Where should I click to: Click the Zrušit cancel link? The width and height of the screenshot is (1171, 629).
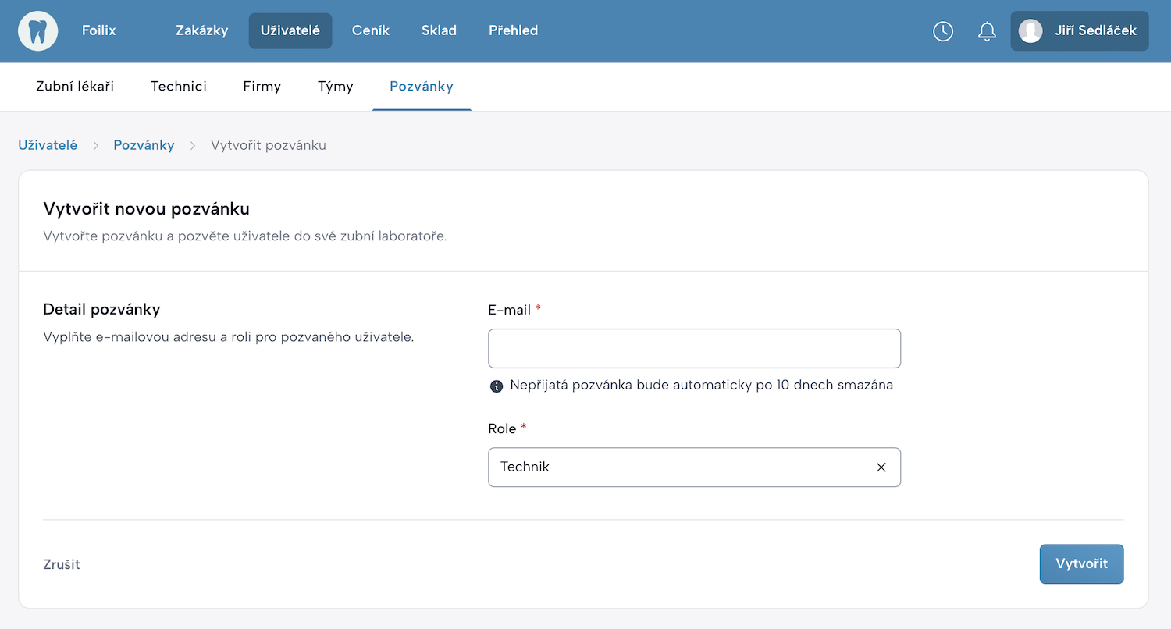(62, 564)
